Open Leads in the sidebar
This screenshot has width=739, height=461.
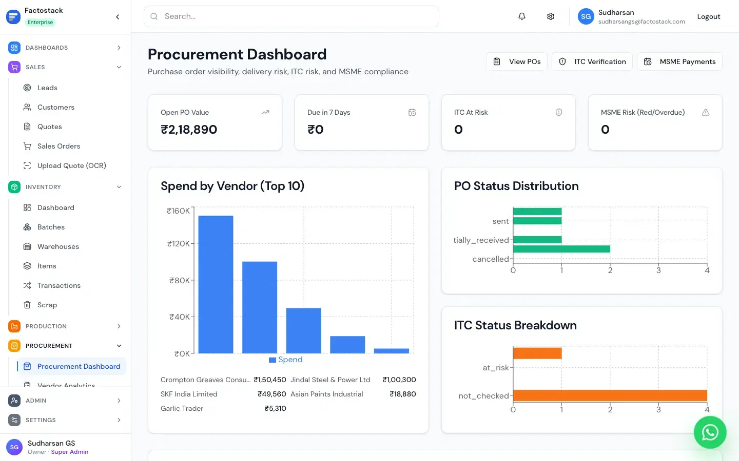pos(71,88)
